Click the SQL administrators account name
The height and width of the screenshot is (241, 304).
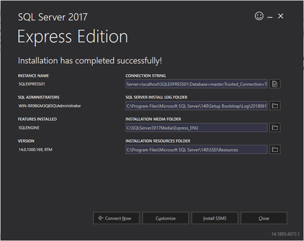(x=49, y=106)
